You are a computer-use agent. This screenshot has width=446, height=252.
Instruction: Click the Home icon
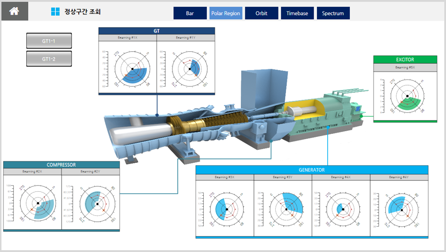tap(14, 11)
